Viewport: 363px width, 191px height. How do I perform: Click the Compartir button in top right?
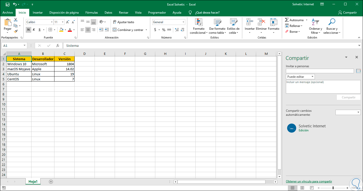tap(347, 13)
